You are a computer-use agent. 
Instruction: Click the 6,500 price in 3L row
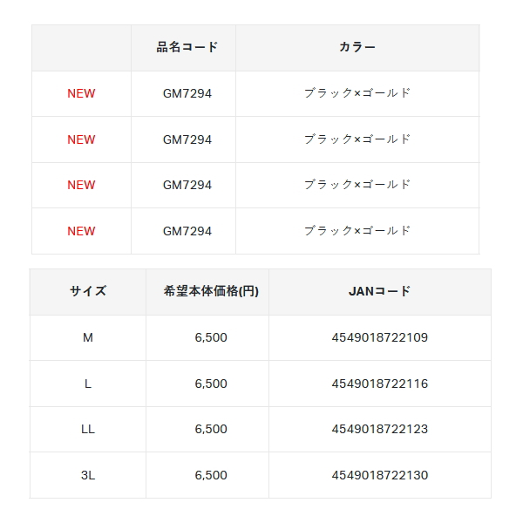coord(211,475)
